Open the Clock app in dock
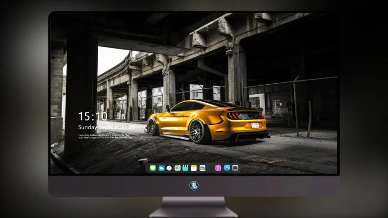This screenshot has height=218, width=388. click(x=169, y=168)
